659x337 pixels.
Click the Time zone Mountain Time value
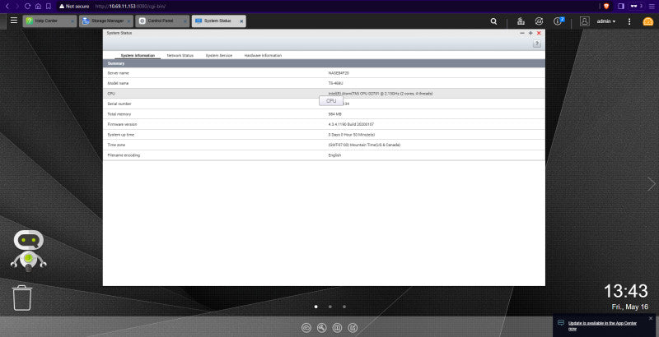click(x=364, y=145)
